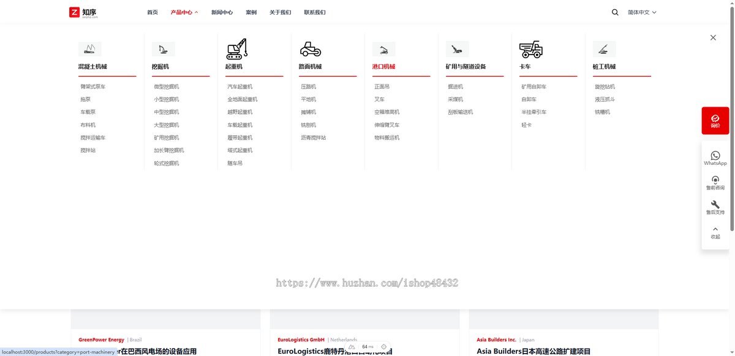
Task: Open 半挂牵引车 under trucks
Action: point(534,112)
